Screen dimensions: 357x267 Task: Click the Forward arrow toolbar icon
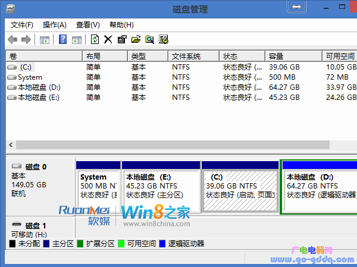(x=26, y=39)
